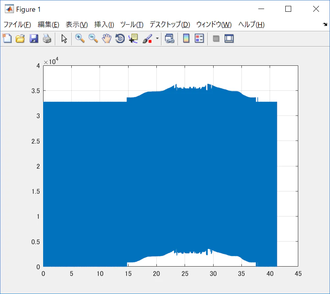The height and width of the screenshot is (294, 330).
Task: Click the Link Plot icon
Action: point(170,39)
